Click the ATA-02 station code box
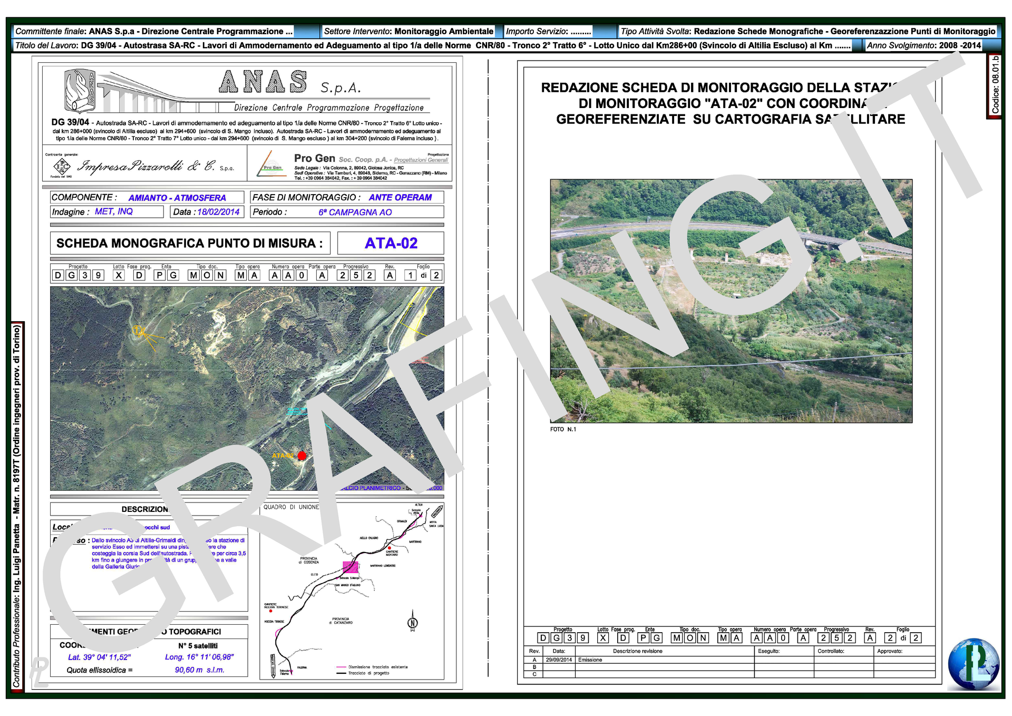 (x=391, y=243)
